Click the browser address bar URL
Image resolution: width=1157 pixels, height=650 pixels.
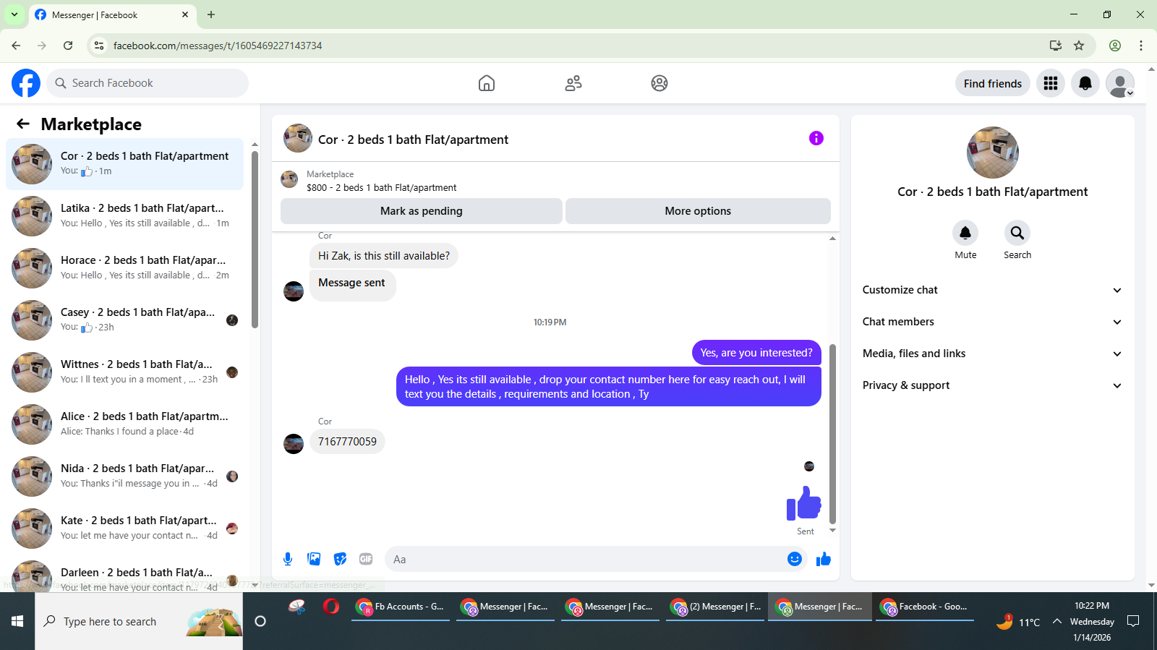[218, 46]
